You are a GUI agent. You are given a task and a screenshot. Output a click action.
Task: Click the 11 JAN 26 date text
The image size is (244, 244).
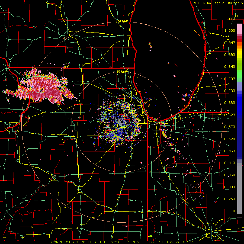point(169,242)
